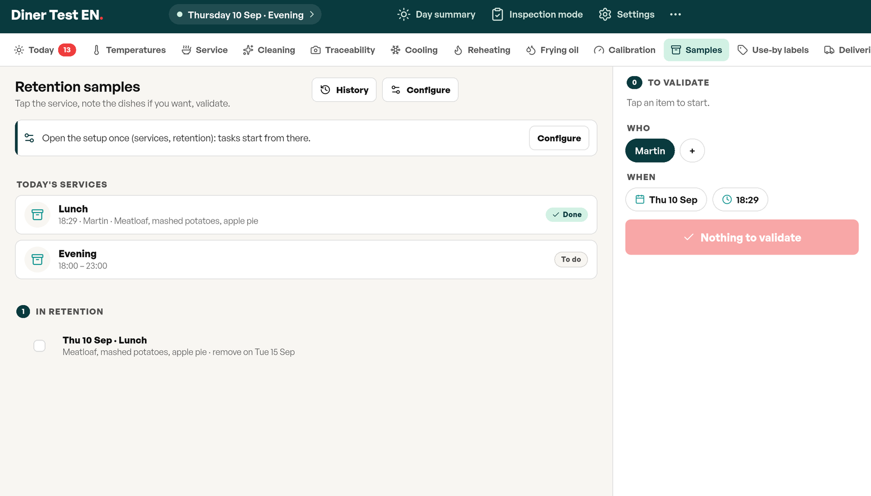Viewport: 871px width, 496px height.
Task: Open the retention samples History
Action: pos(344,90)
